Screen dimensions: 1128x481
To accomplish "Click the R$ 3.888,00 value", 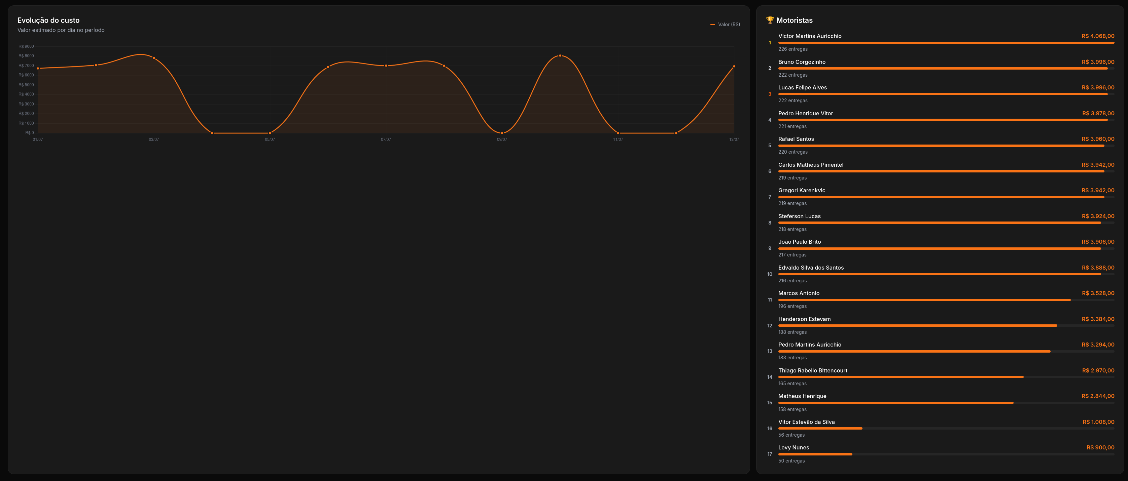I will click(x=1098, y=268).
